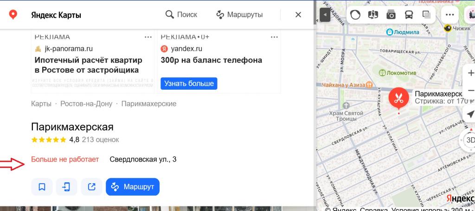Send place to phone icon
475x211 pixels.
tap(66, 187)
